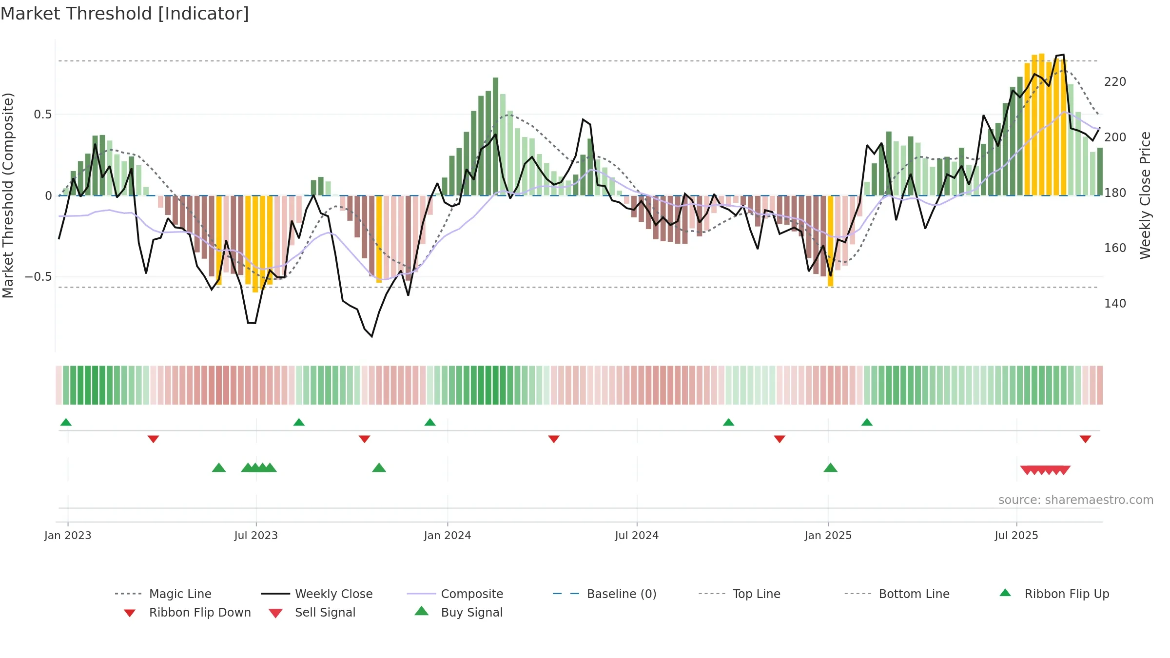Toggle Baseline (0) in the legend
The height and width of the screenshot is (658, 1170).
tap(604, 594)
